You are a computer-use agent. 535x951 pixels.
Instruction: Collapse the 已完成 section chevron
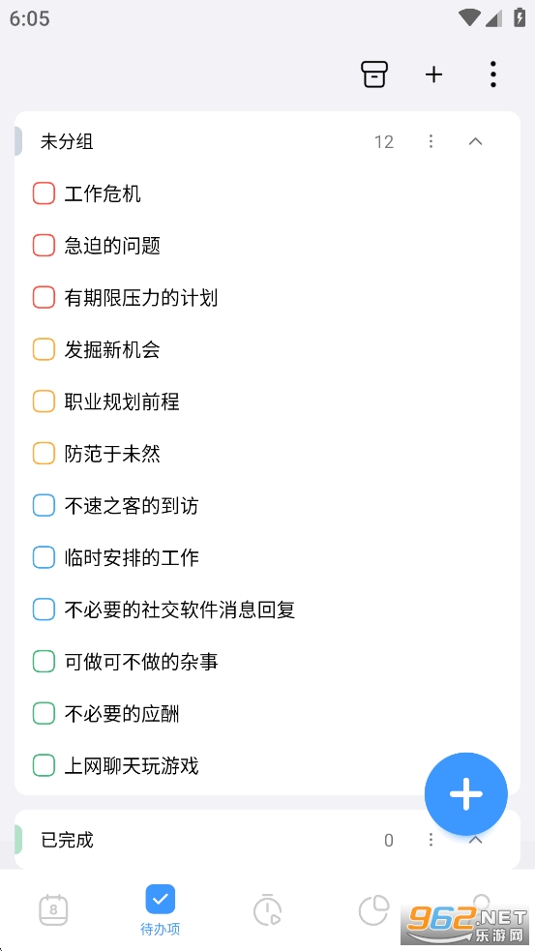click(476, 840)
